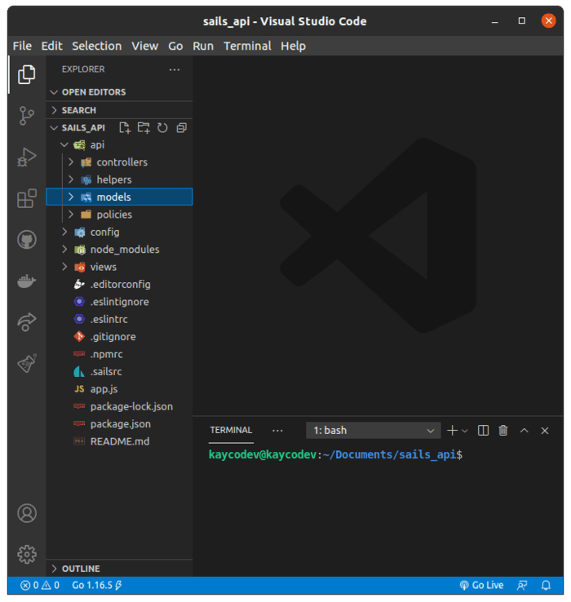Open GitHub panel in activity bar

click(x=26, y=240)
